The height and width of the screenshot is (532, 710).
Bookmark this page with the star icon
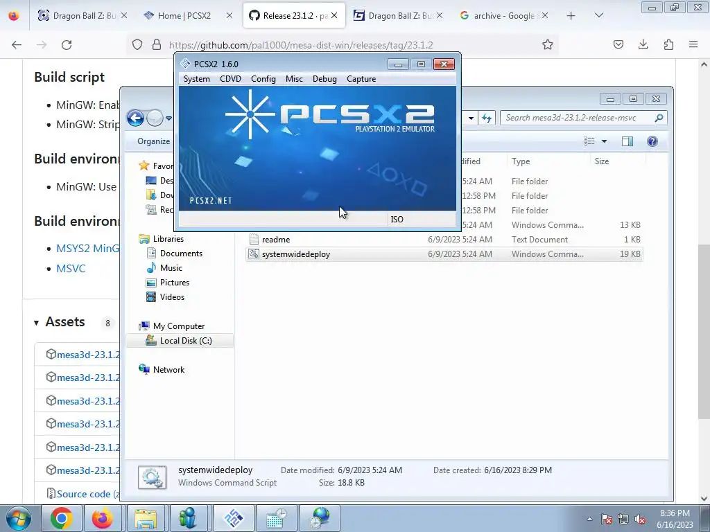click(548, 44)
